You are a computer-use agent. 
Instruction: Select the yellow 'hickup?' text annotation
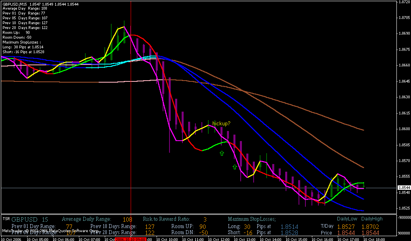click(x=221, y=123)
